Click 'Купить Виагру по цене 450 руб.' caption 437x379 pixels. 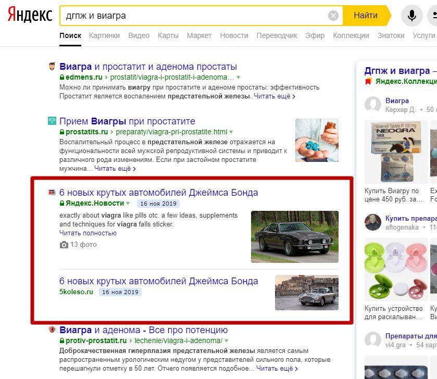393,195
